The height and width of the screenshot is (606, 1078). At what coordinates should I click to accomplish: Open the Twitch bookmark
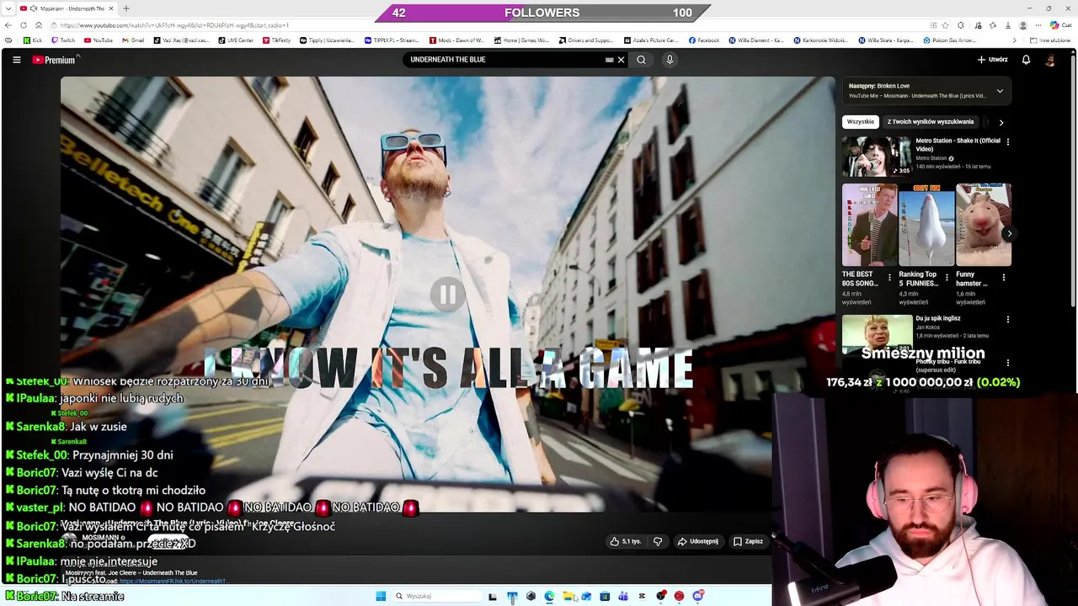click(63, 40)
